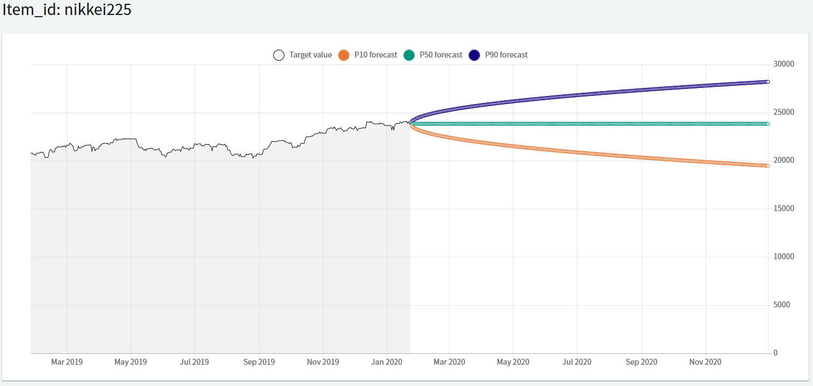Image resolution: width=813 pixels, height=386 pixels.
Task: Click the green P50 forecast legend marker
Action: 409,55
